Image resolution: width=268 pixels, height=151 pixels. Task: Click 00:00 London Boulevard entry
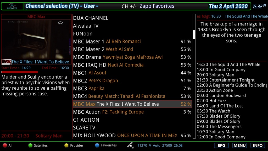[221, 95]
